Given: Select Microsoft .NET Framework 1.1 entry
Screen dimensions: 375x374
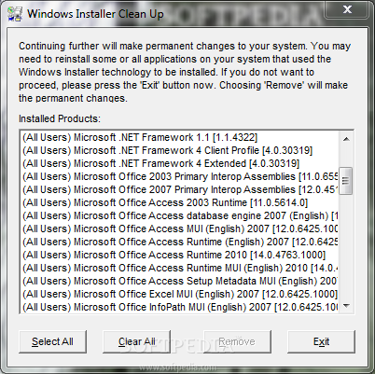Looking at the screenshot, I should coord(180,137).
